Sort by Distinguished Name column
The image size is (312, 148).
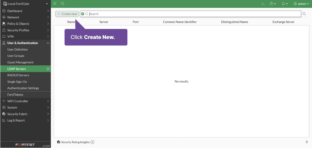[235, 22]
